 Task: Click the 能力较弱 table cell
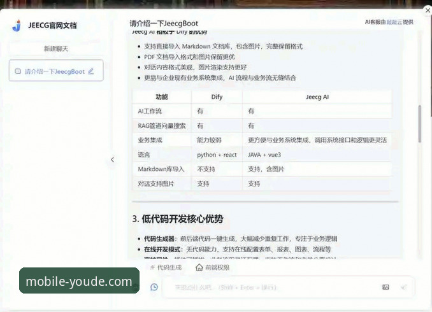(217, 140)
